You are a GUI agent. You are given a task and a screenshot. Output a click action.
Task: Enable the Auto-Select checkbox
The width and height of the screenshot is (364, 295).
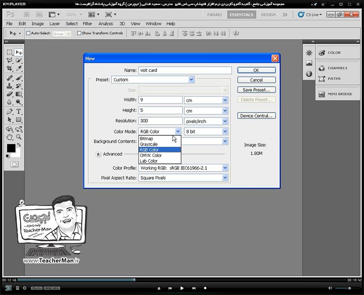click(x=28, y=33)
